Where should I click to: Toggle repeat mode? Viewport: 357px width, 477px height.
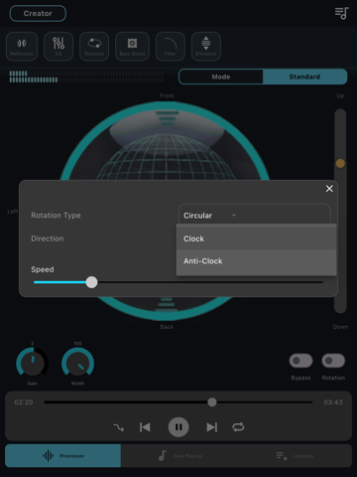coord(238,427)
